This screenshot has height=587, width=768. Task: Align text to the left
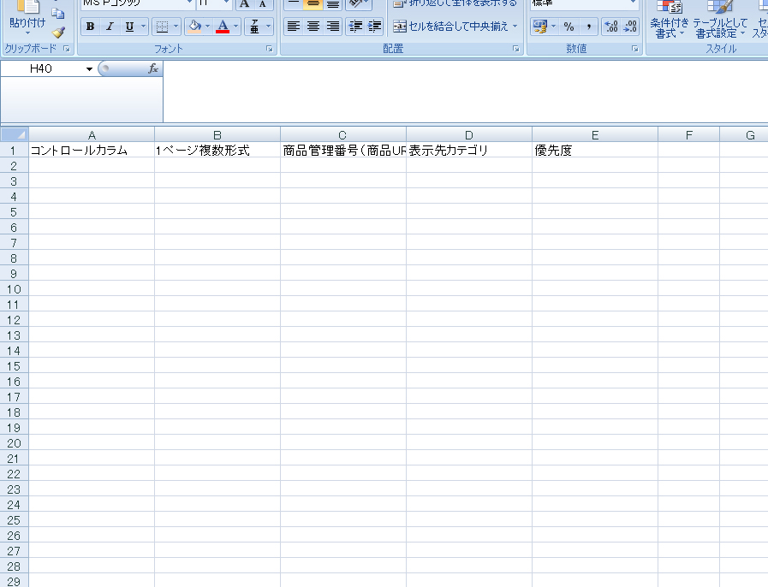pos(294,27)
